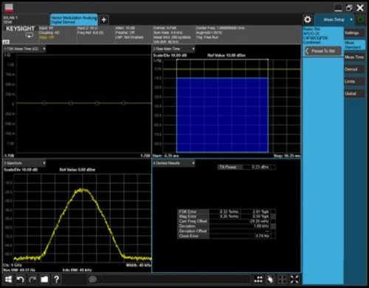Image resolution: width=369 pixels, height=288 pixels.
Task: Click the speech bubble message icon
Action: click(92, 279)
